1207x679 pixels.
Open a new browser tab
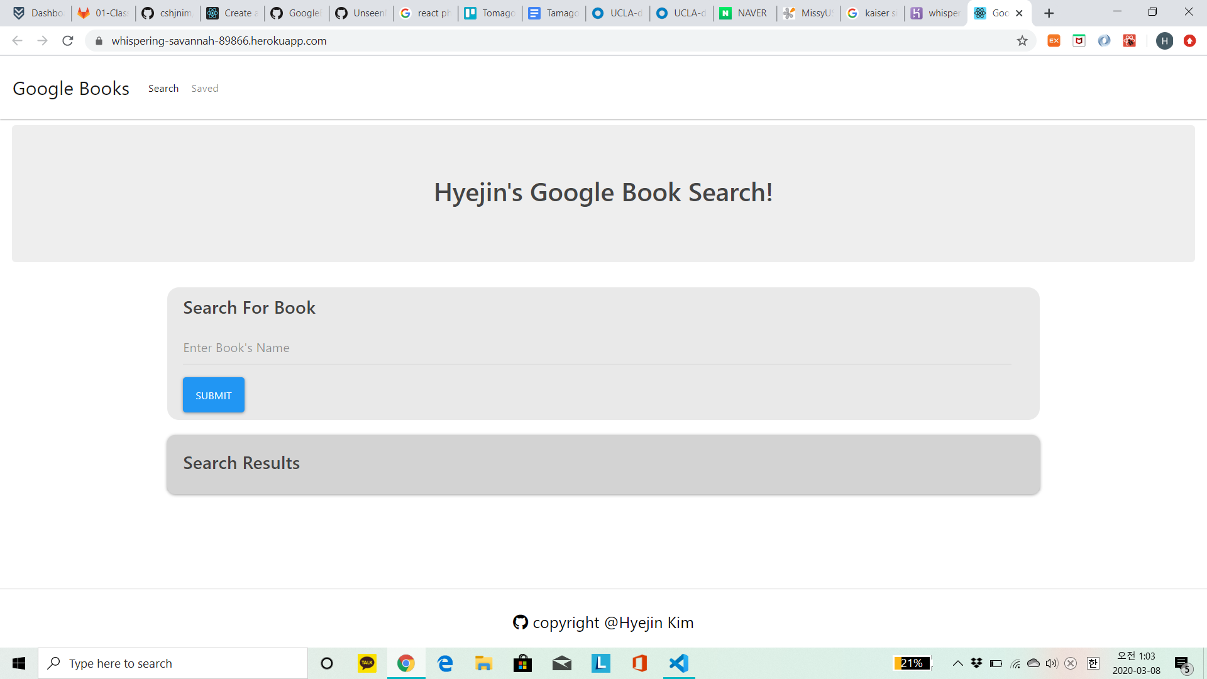pyautogui.click(x=1049, y=13)
